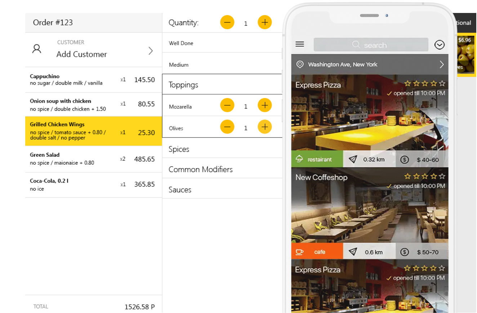
Task: Open the circled chevron dropdown beside search
Action: [x=440, y=45]
